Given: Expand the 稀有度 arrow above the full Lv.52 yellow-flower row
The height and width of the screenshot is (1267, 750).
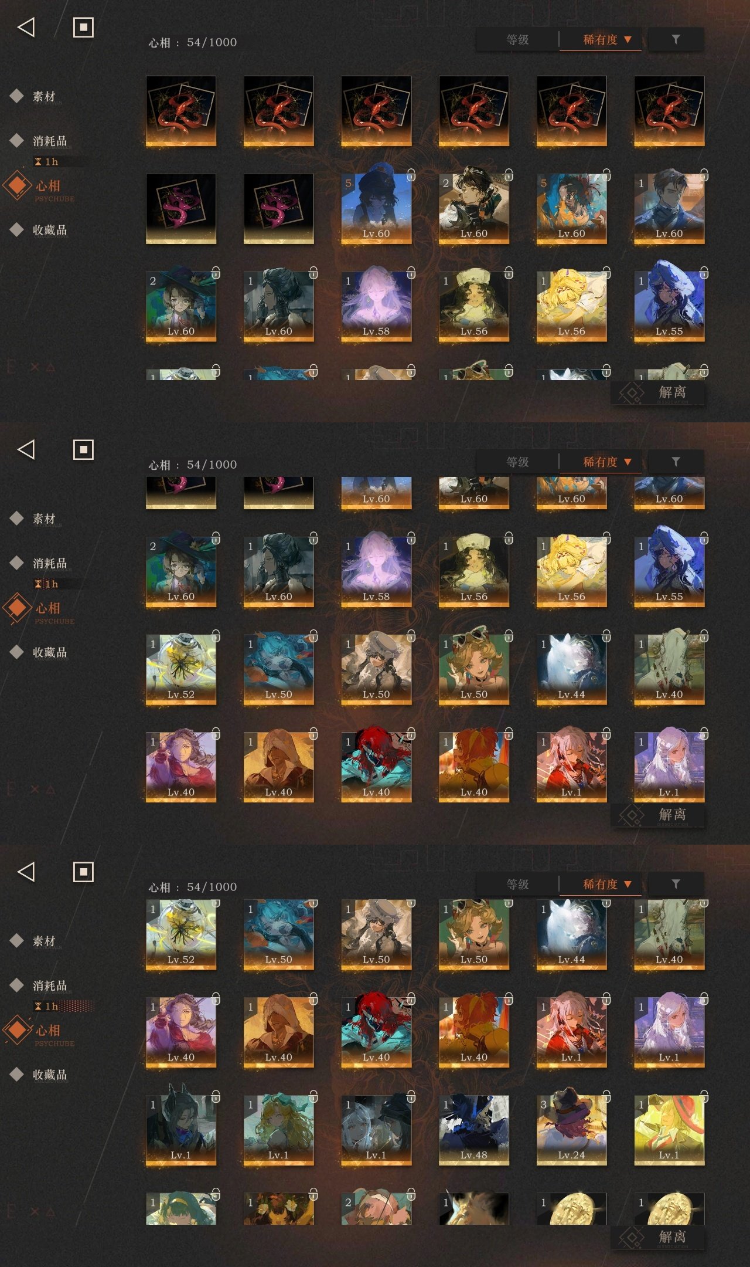Looking at the screenshot, I should [628, 462].
